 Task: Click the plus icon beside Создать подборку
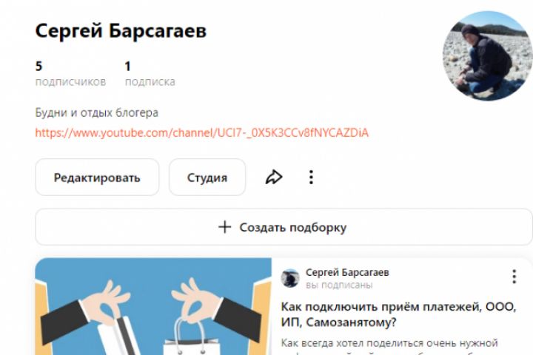pos(225,227)
